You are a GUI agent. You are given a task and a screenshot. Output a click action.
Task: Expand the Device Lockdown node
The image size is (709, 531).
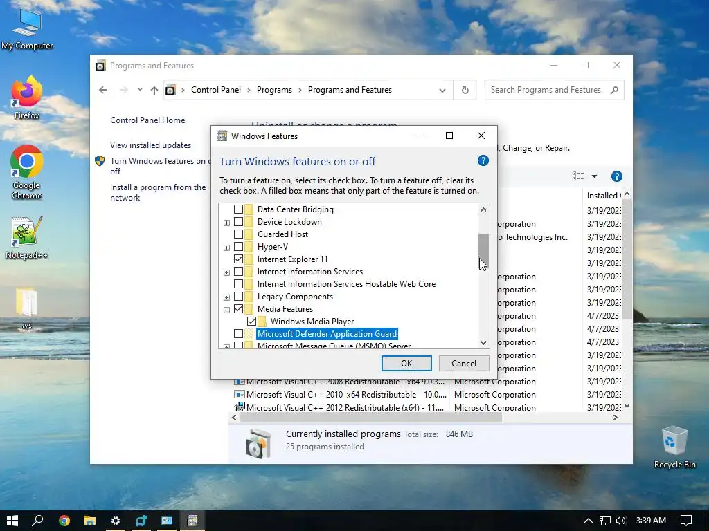226,223
